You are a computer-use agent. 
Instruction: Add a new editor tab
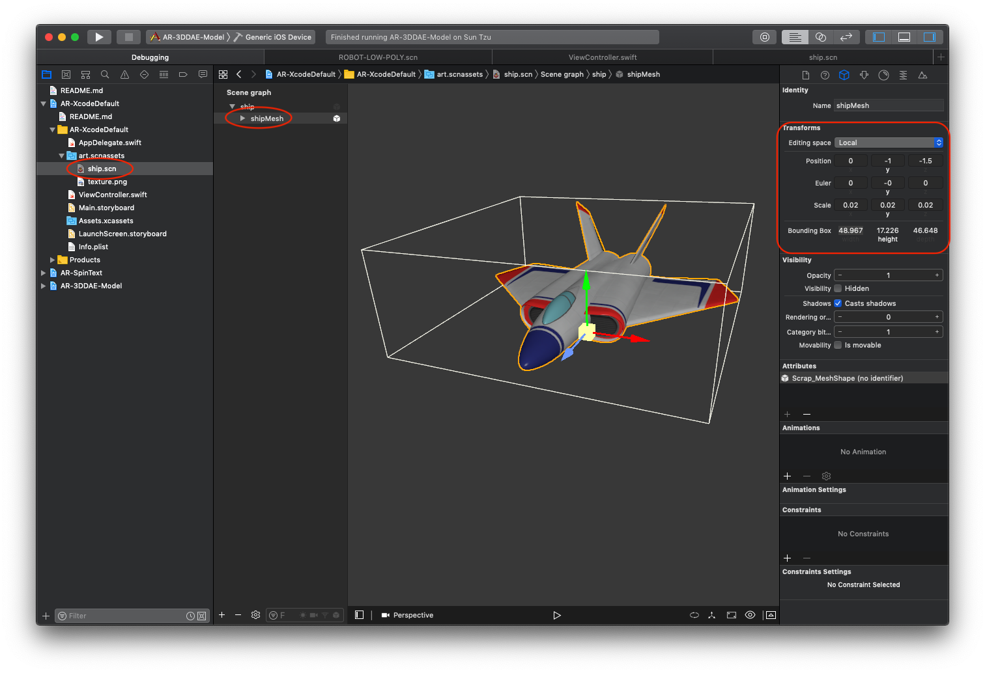click(x=941, y=57)
